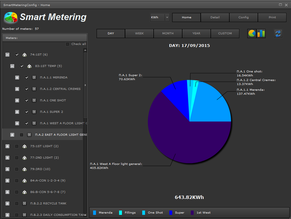Check the 75:1ST LIGHT group checkbox

click(x=17, y=146)
